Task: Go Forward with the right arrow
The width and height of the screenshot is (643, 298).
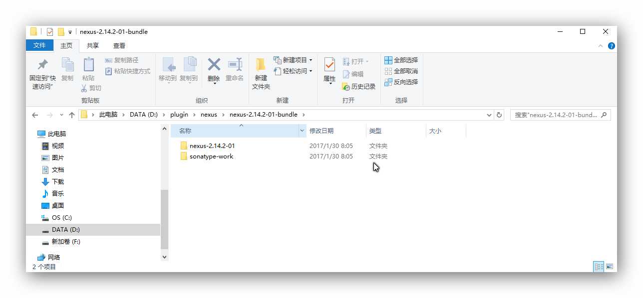Action: pos(49,115)
